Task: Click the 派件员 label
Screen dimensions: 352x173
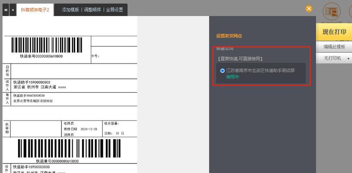Action: [69, 135]
